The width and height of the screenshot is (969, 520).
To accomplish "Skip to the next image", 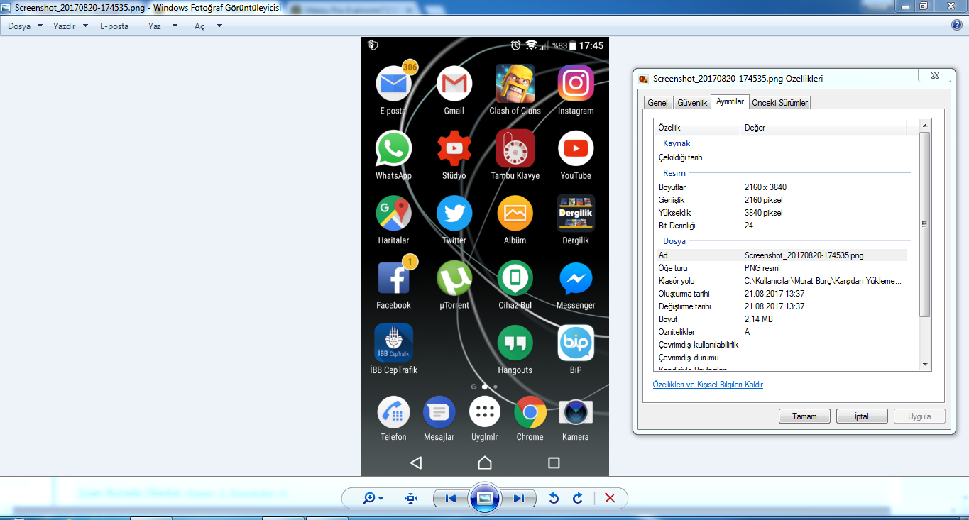I will coord(519,498).
